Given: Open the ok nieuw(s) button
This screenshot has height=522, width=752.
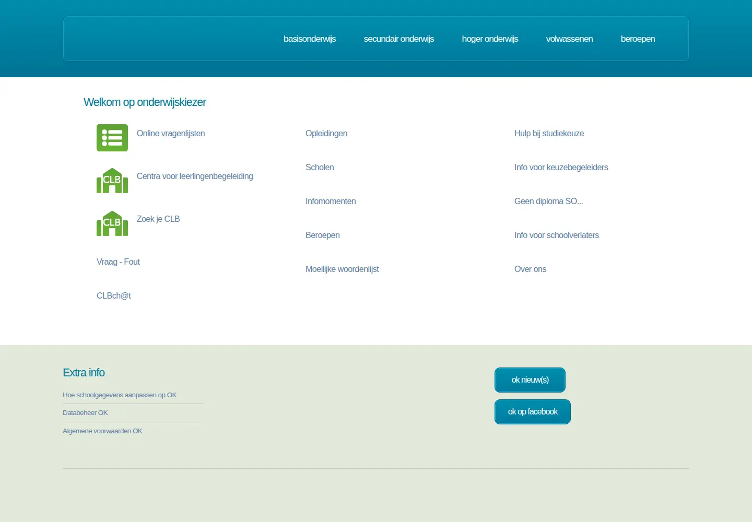Looking at the screenshot, I should [x=530, y=380].
